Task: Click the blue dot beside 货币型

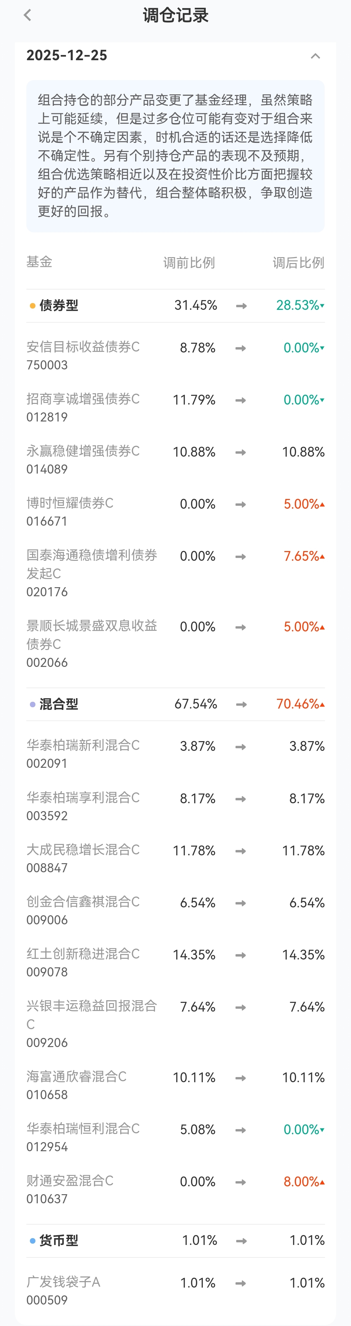Action: [x=32, y=1240]
